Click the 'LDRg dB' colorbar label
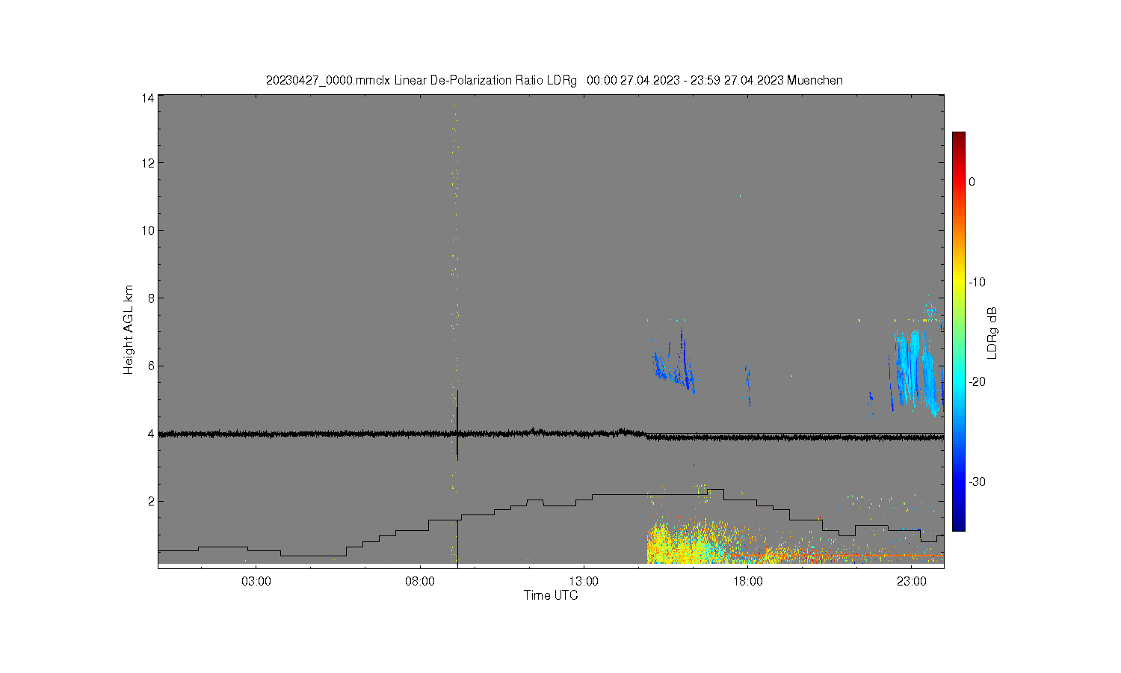This screenshot has height=673, width=1121. click(992, 333)
